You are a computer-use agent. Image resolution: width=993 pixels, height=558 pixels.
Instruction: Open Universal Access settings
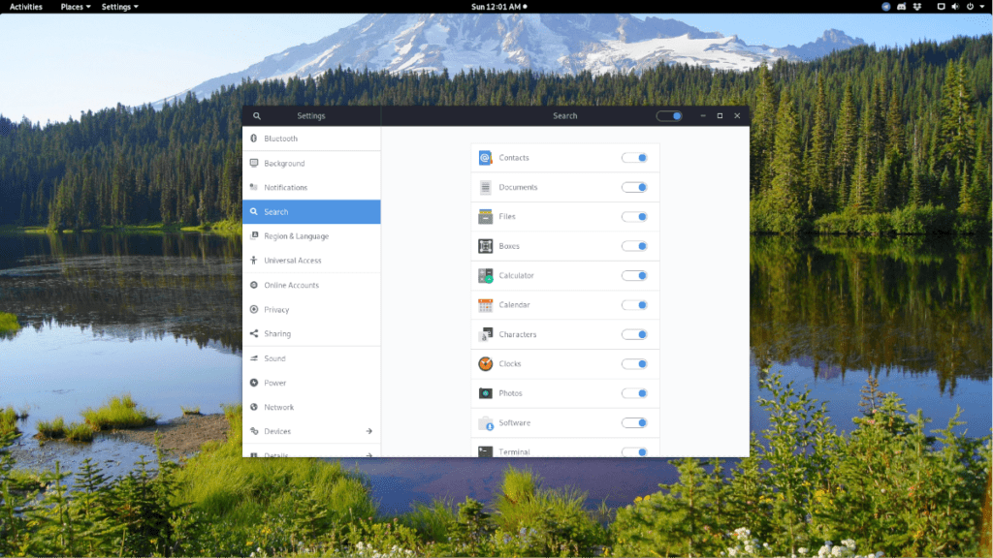pyautogui.click(x=258, y=260)
